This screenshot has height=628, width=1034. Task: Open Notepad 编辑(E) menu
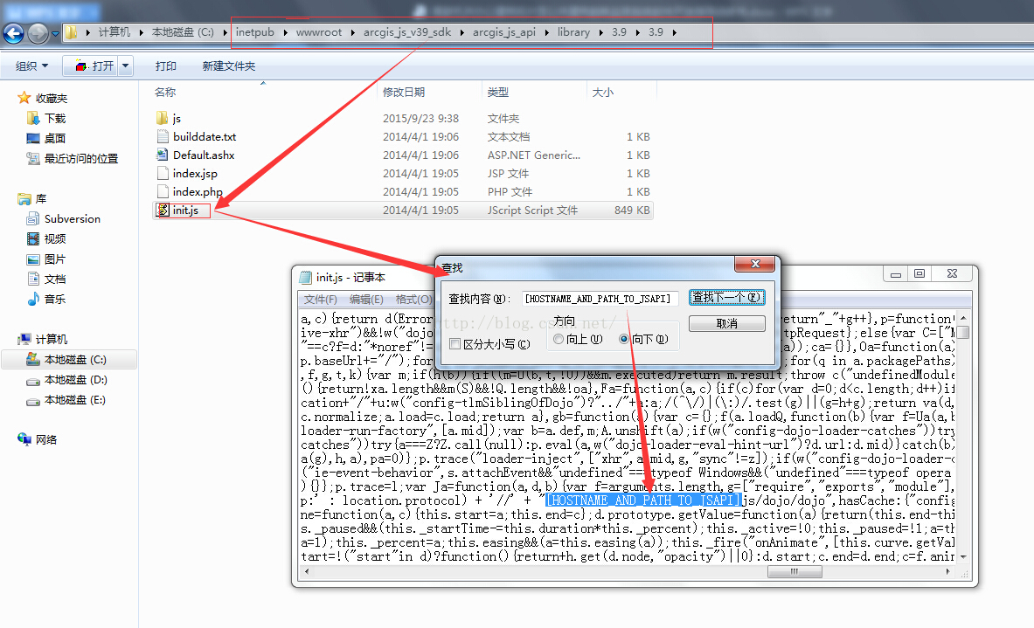(x=366, y=300)
